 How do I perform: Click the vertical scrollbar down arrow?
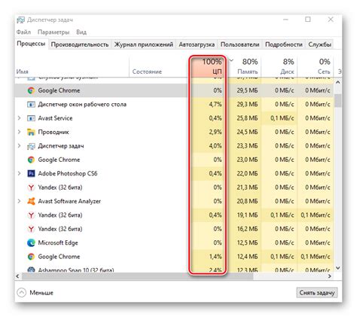[x=338, y=268]
